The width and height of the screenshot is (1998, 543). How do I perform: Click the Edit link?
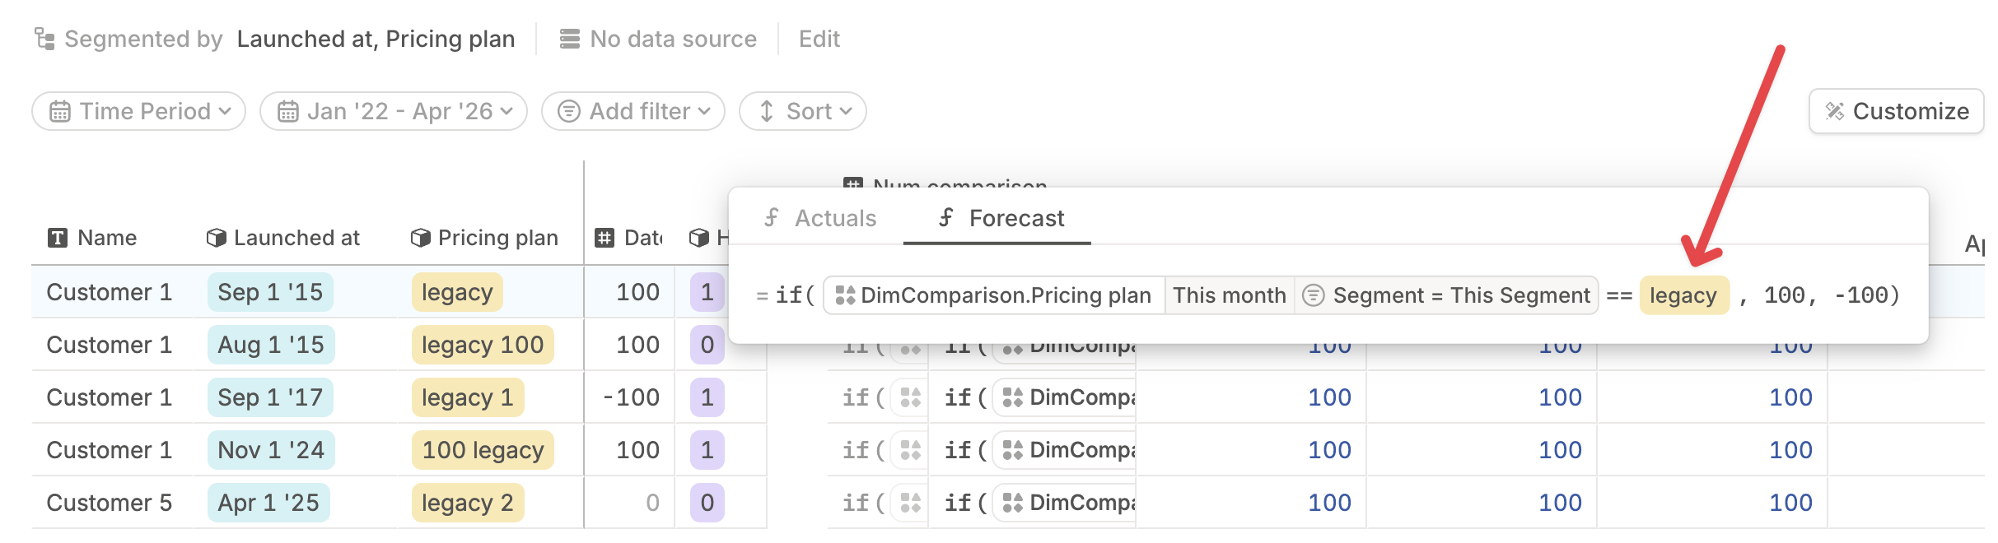pos(819,39)
